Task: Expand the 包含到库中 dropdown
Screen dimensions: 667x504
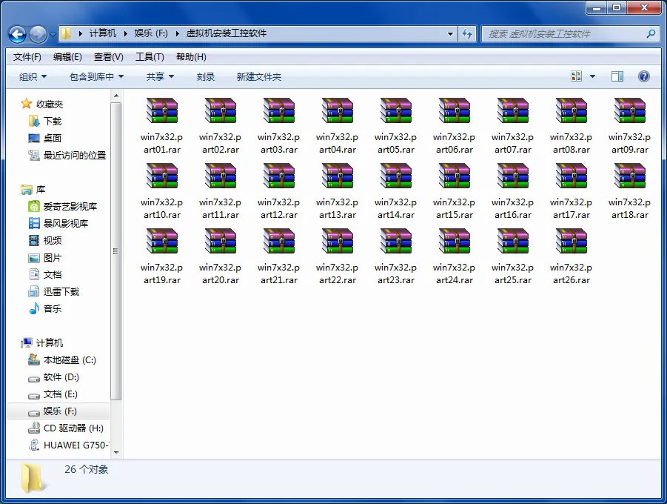Action: 96,76
